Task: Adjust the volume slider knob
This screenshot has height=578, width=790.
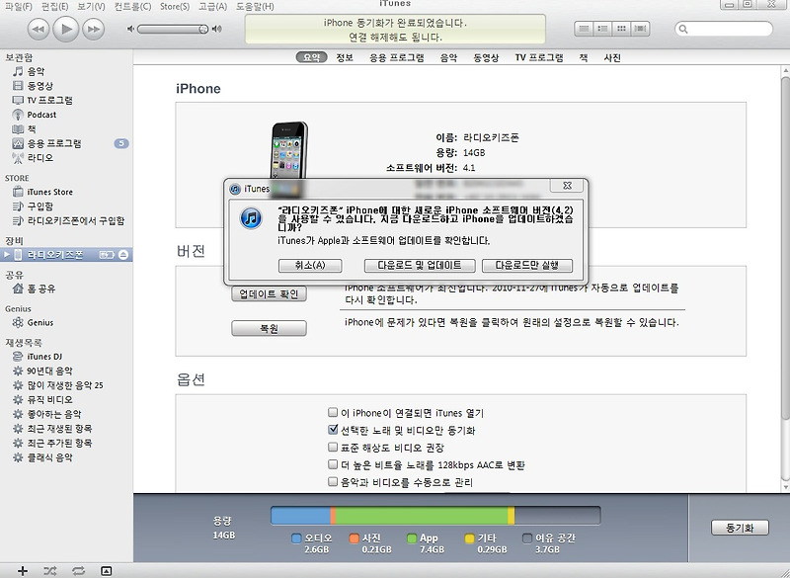Action: tap(203, 30)
